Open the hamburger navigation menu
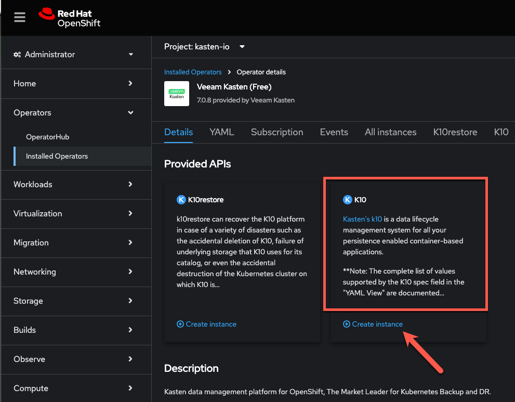 click(20, 17)
